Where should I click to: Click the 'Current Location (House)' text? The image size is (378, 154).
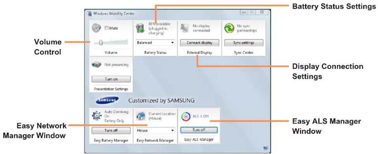(162, 116)
